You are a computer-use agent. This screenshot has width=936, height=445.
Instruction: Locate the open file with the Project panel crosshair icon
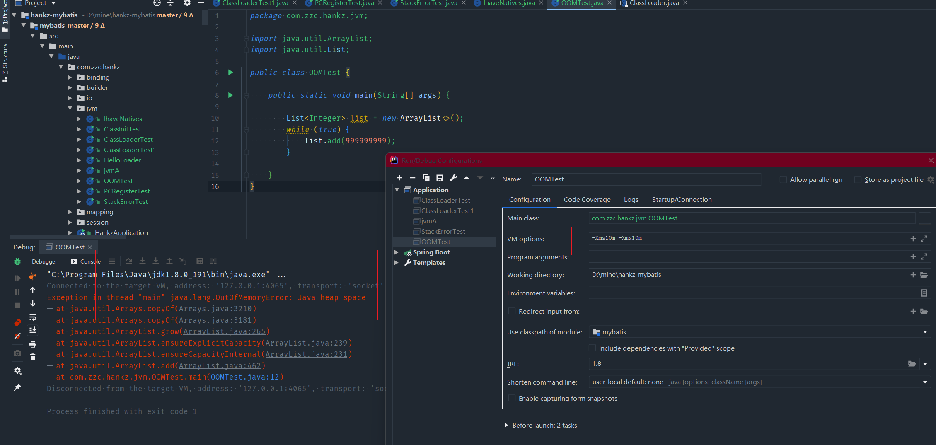(157, 3)
